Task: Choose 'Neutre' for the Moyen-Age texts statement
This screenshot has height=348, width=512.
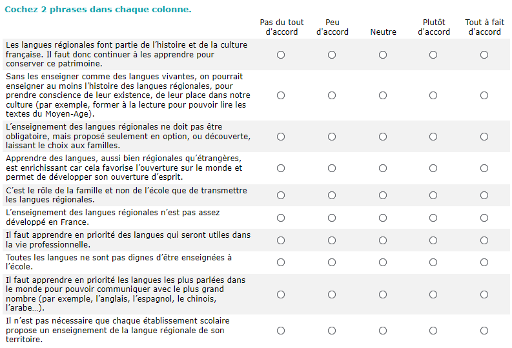Action: tap(383, 95)
